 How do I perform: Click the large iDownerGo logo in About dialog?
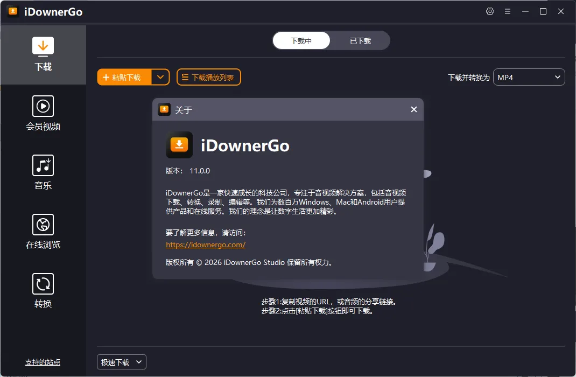pos(179,145)
